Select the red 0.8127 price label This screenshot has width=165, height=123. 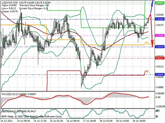(160, 58)
